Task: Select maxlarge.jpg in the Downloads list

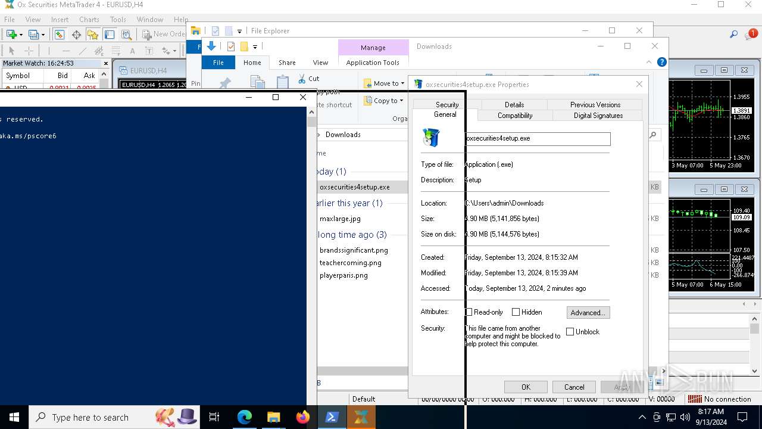Action: (x=340, y=219)
